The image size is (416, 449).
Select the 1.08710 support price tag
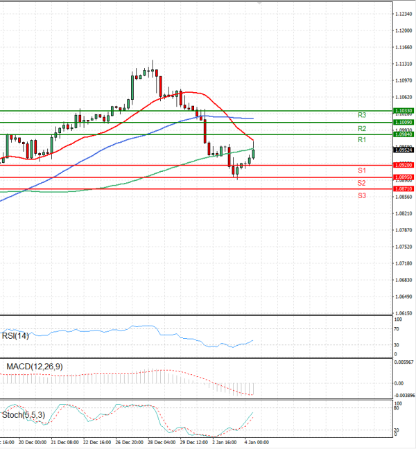(x=404, y=188)
